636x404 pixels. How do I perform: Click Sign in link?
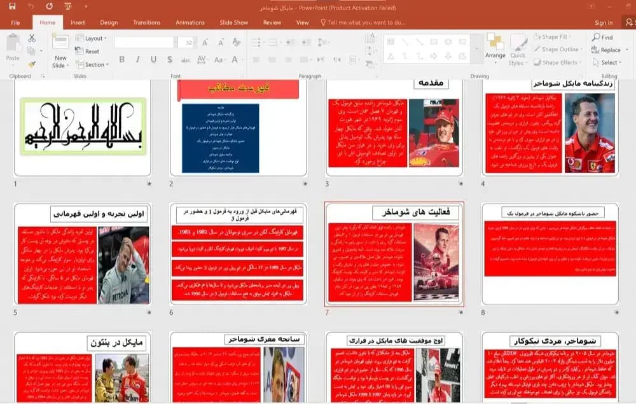(x=604, y=23)
